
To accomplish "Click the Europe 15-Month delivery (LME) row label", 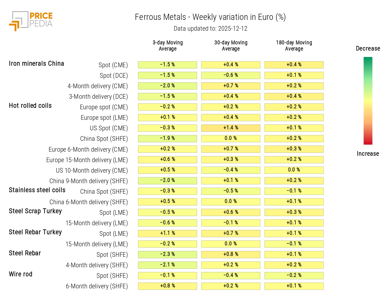I will 87,160.
